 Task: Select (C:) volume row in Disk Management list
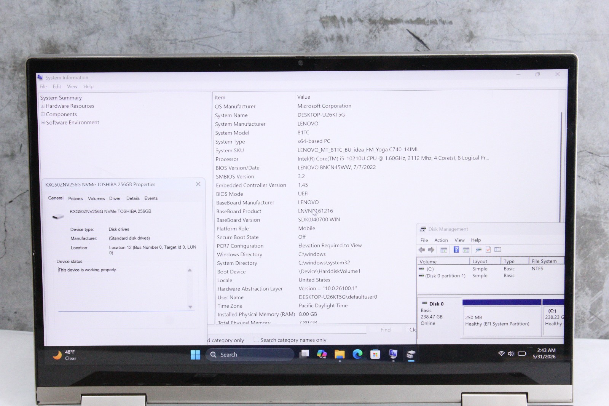pos(491,269)
